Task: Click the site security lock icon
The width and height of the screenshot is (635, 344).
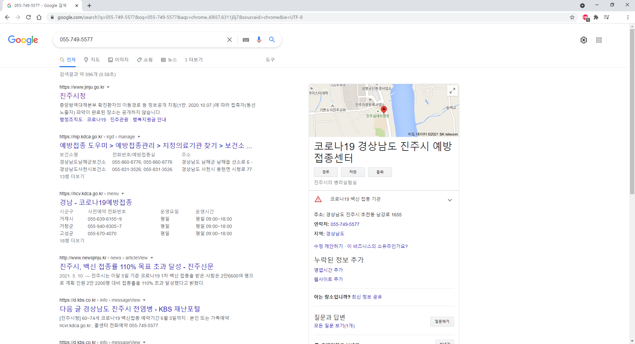Action: [x=52, y=17]
